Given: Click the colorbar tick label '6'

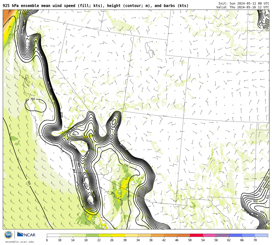Looking at the screenshot, I should [x=47, y=240].
